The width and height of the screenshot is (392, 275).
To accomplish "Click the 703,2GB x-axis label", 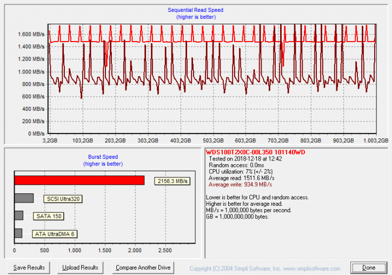I will (278, 140).
